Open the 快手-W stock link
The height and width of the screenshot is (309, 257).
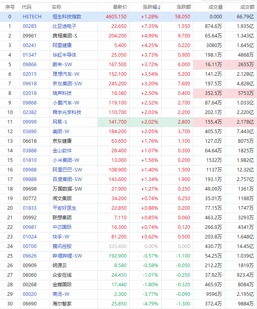point(61,237)
